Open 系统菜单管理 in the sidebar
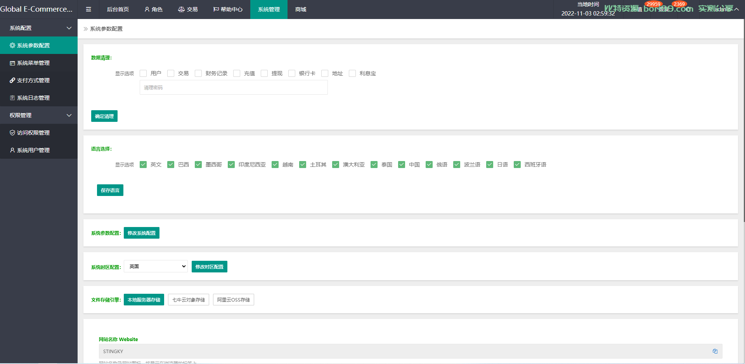745x364 pixels. [x=39, y=63]
